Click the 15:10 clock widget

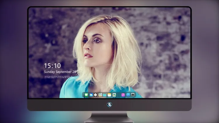click(x=52, y=66)
